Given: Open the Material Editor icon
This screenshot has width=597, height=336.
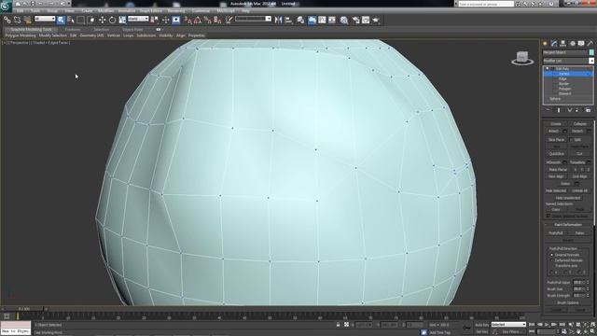Looking at the screenshot, I should (x=344, y=20).
